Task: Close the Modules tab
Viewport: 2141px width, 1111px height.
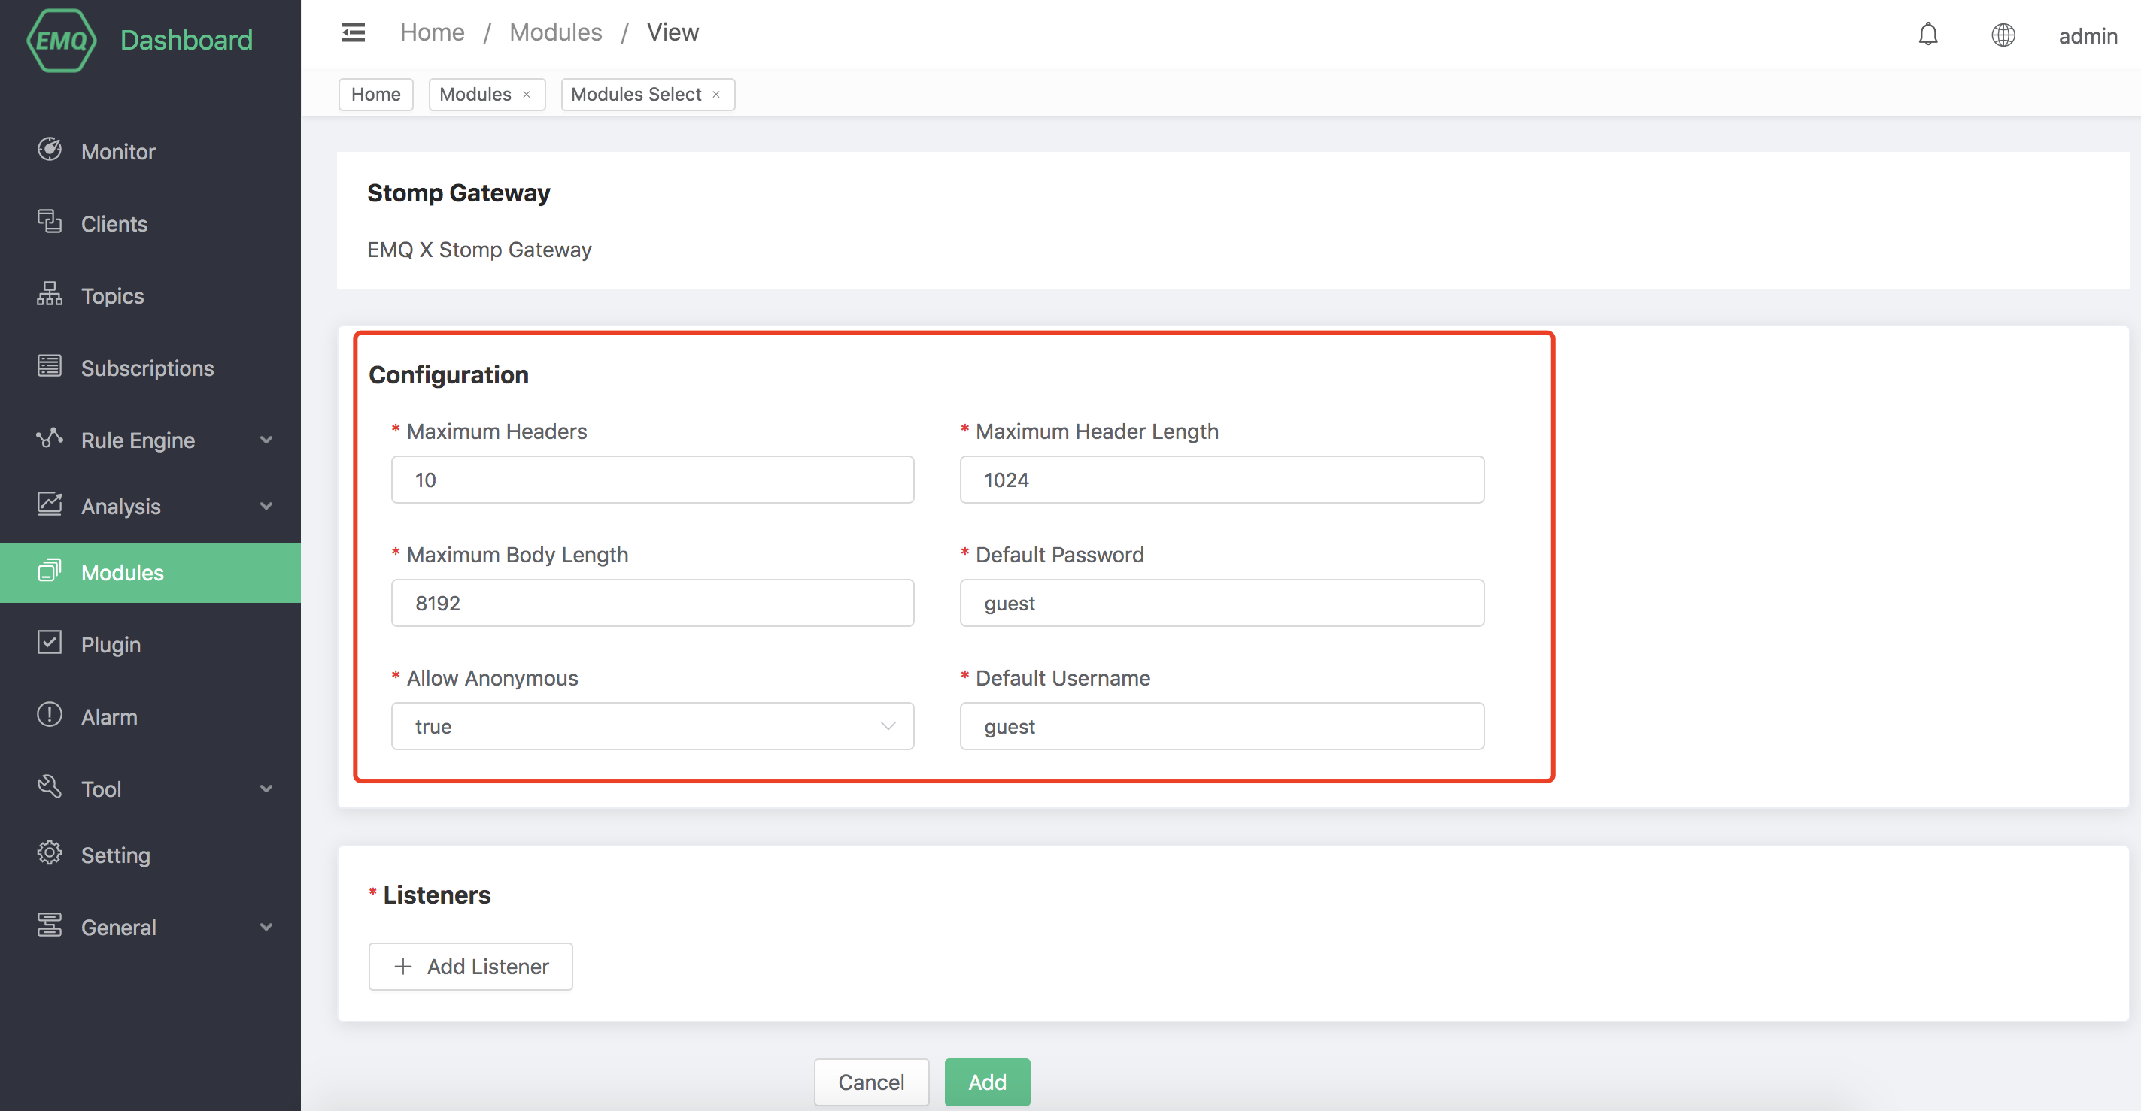Action: pos(526,95)
